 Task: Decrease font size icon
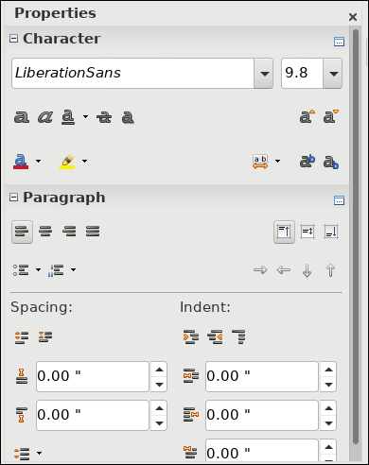(x=331, y=116)
